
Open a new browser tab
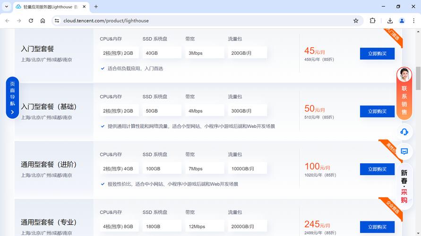coord(96,7)
